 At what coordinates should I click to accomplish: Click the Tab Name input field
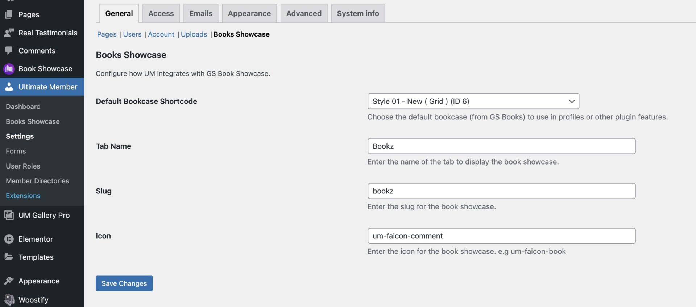click(502, 146)
